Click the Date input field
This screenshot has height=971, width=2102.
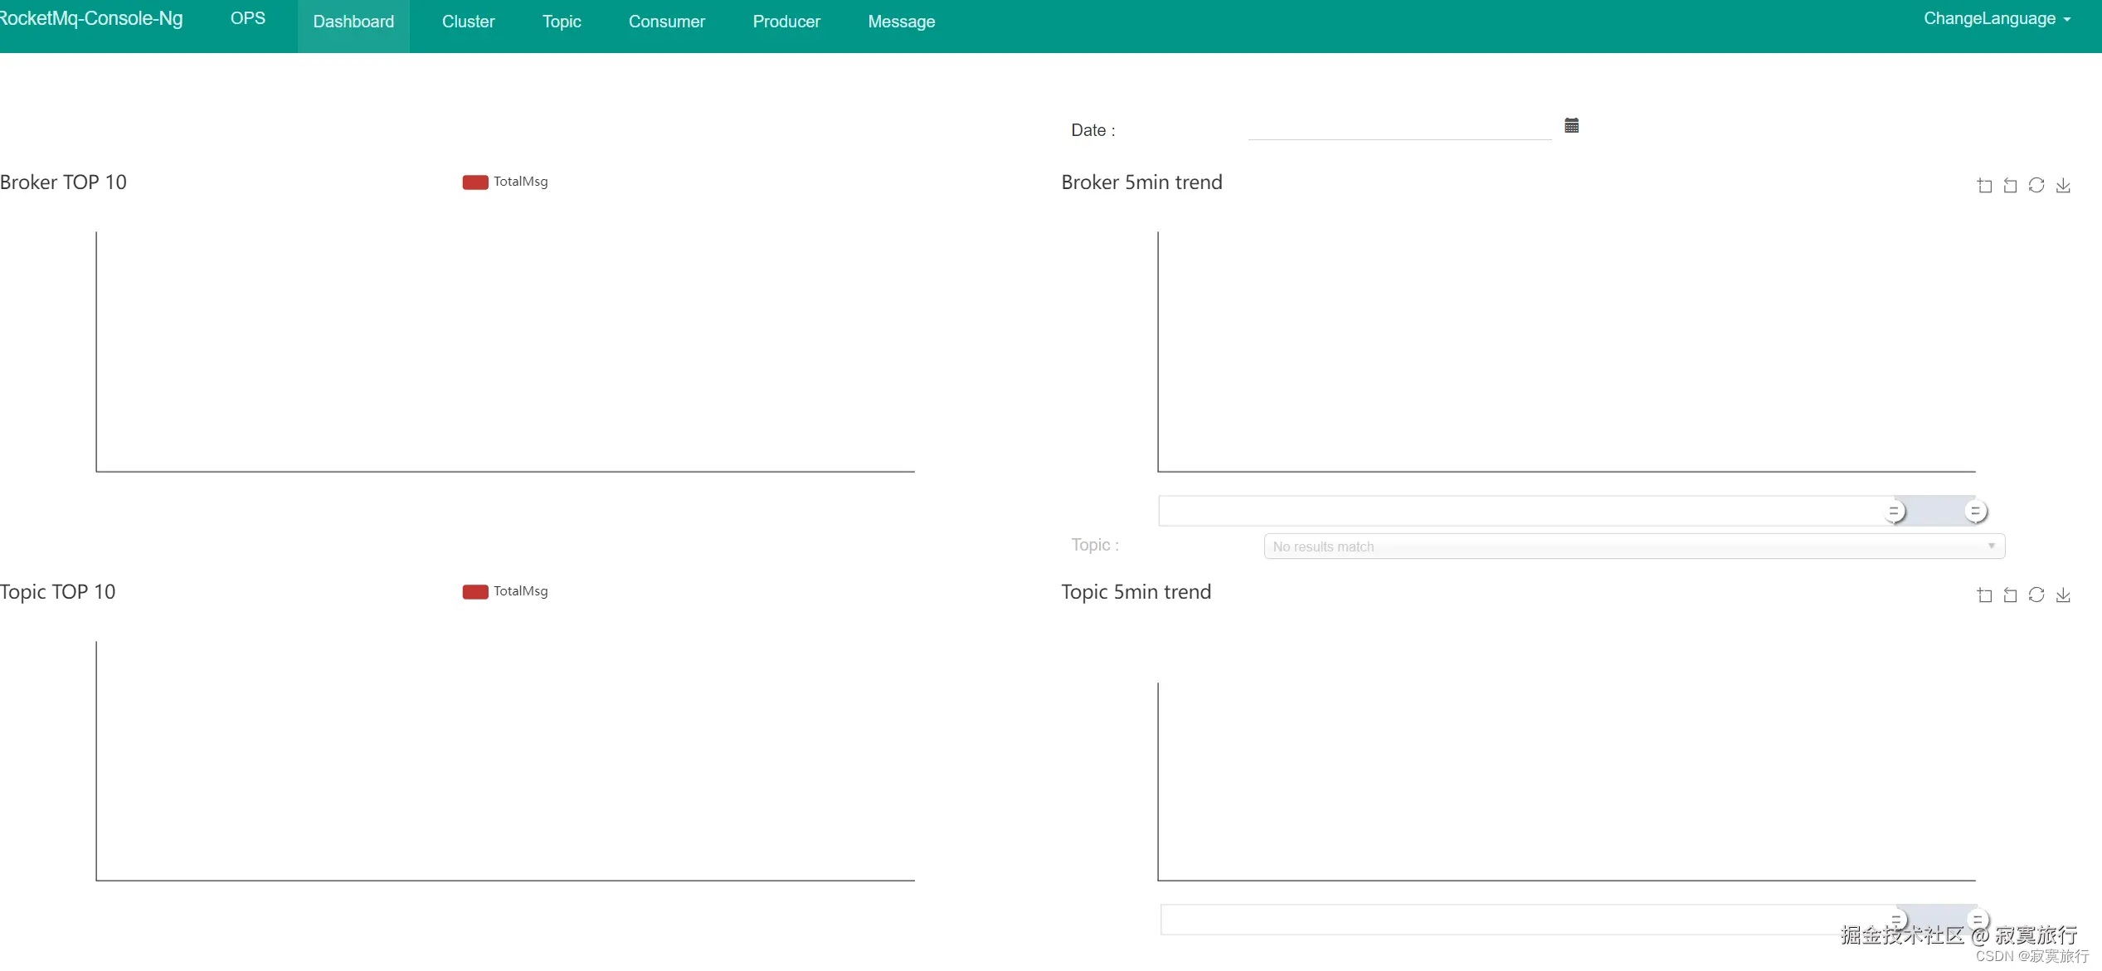1399,128
